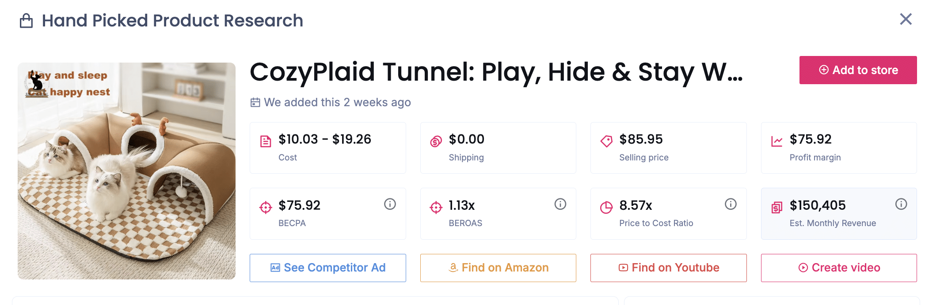Screen dimensions: 944x305
Task: Click the Add to store button
Action: tap(858, 70)
